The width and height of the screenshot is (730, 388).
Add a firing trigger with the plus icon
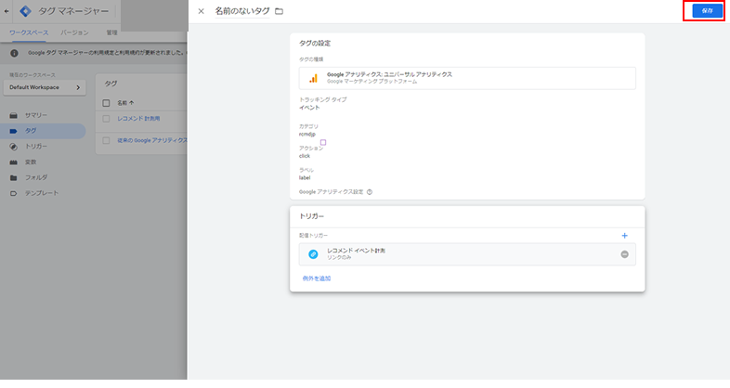coord(624,236)
